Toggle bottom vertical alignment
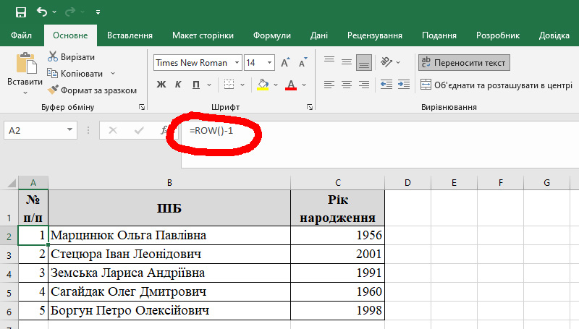This screenshot has height=329, width=579. coord(364,63)
